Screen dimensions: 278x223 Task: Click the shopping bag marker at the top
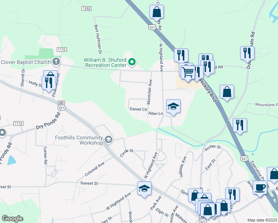pos(156,12)
